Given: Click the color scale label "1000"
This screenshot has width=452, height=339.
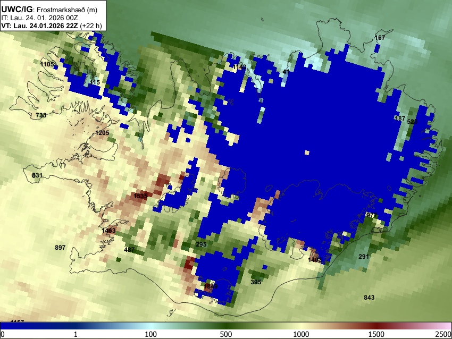Looking at the screenshot, I should 301,334.
